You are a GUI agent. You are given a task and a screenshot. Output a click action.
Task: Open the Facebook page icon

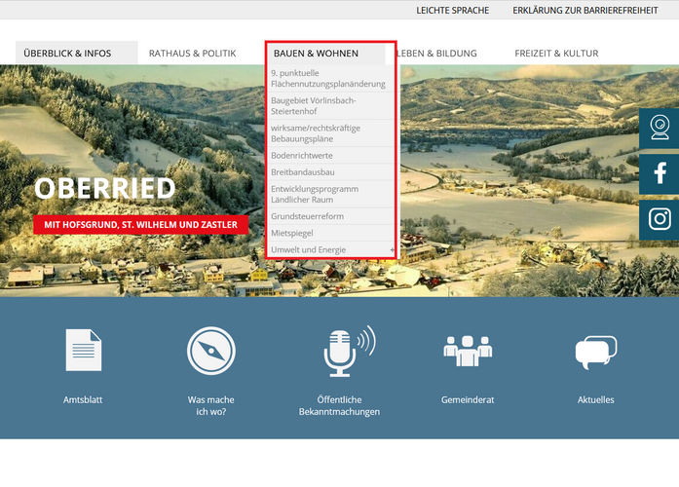(x=660, y=173)
